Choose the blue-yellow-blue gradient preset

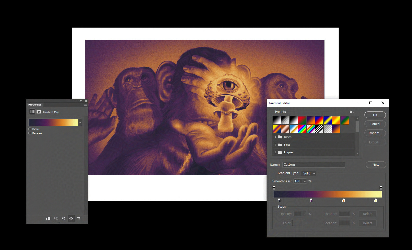328,120
